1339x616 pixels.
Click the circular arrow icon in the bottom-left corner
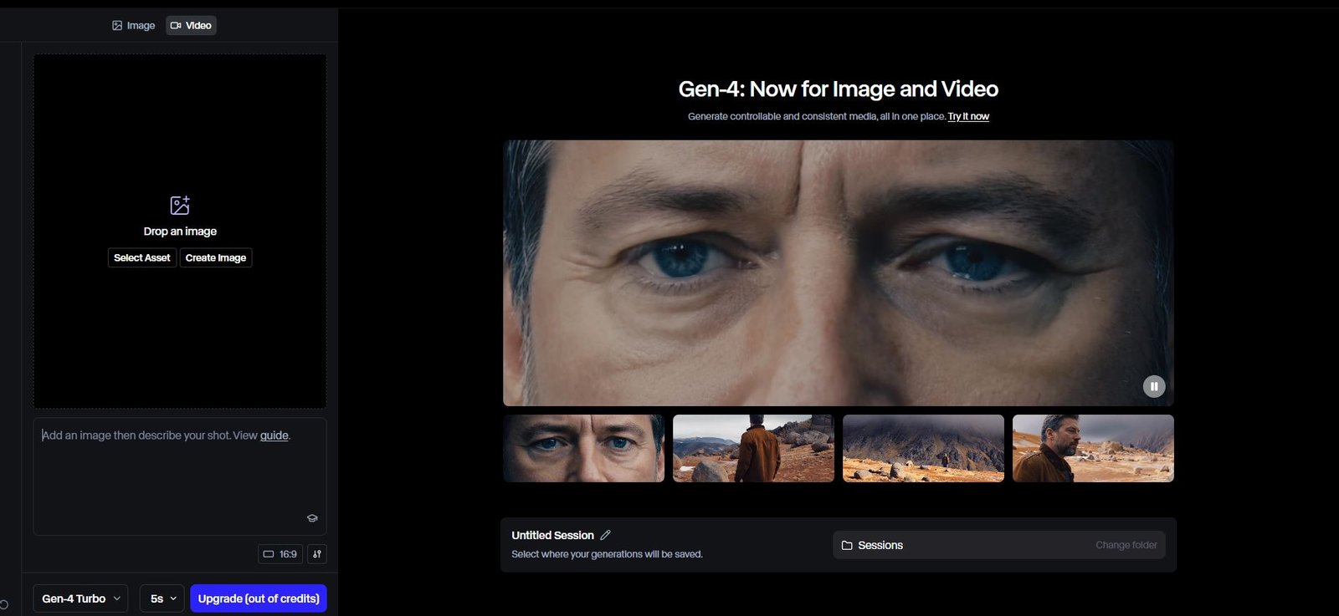[3, 604]
